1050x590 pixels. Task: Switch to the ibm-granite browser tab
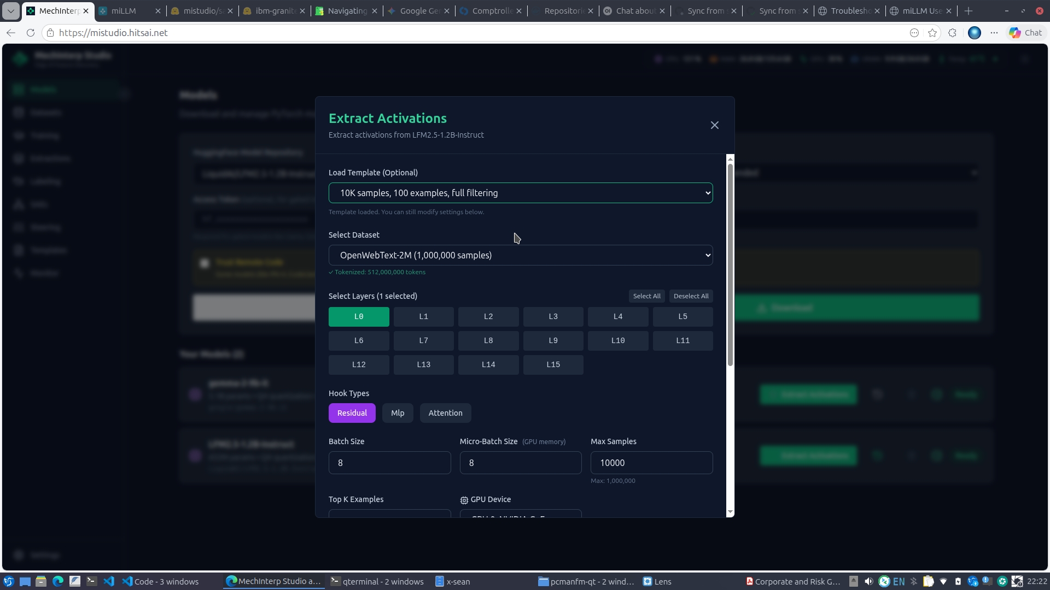pyautogui.click(x=275, y=11)
